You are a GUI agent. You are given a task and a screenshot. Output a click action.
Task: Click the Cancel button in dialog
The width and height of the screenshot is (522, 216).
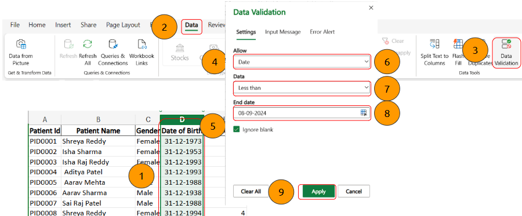pyautogui.click(x=354, y=192)
